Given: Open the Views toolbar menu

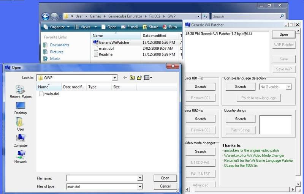Looking at the screenshot, I should (82, 27).
